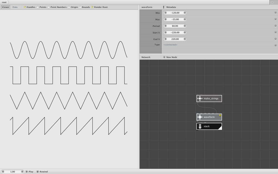Decrease the Min value with left arrow
278x174 pixels.
[165, 13]
